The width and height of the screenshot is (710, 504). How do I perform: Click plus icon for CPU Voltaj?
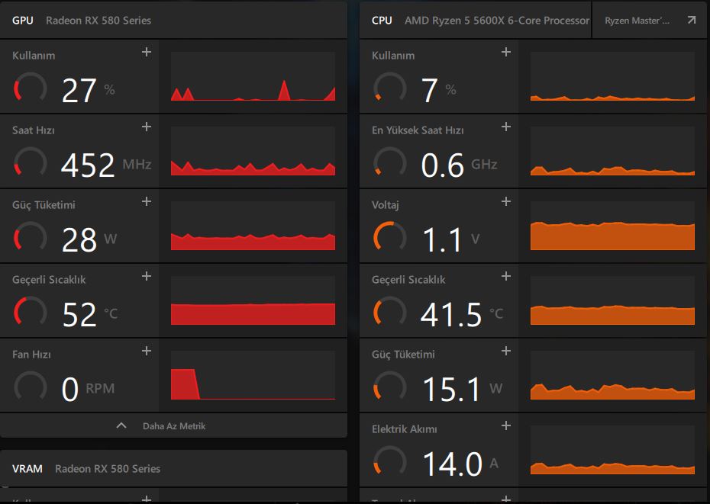[x=505, y=201]
